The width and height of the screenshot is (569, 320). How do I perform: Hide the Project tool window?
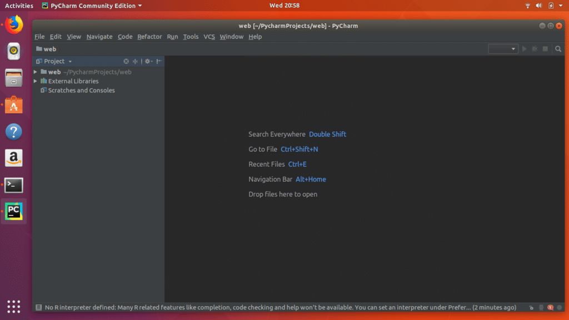159,61
